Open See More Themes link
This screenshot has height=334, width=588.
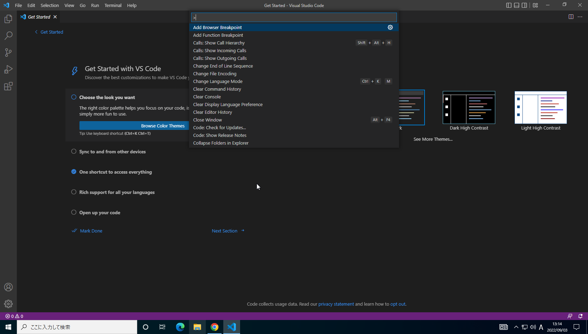point(433,139)
